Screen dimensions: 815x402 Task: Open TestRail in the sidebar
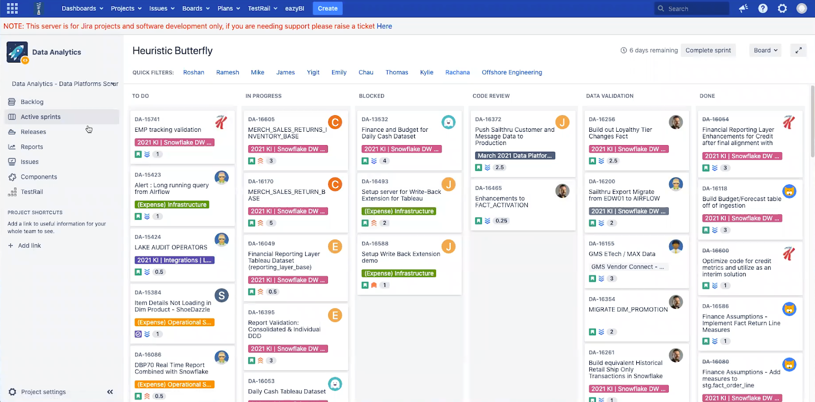tap(32, 192)
